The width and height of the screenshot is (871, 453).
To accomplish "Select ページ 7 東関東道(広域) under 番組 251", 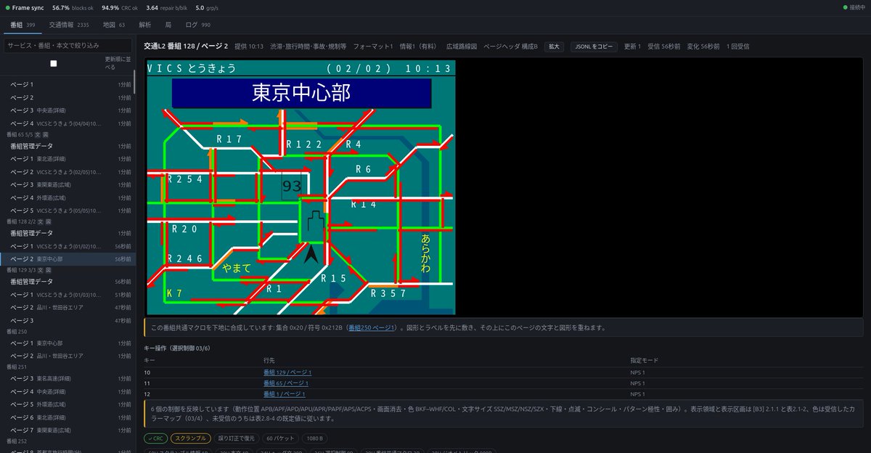I will [x=67, y=430].
